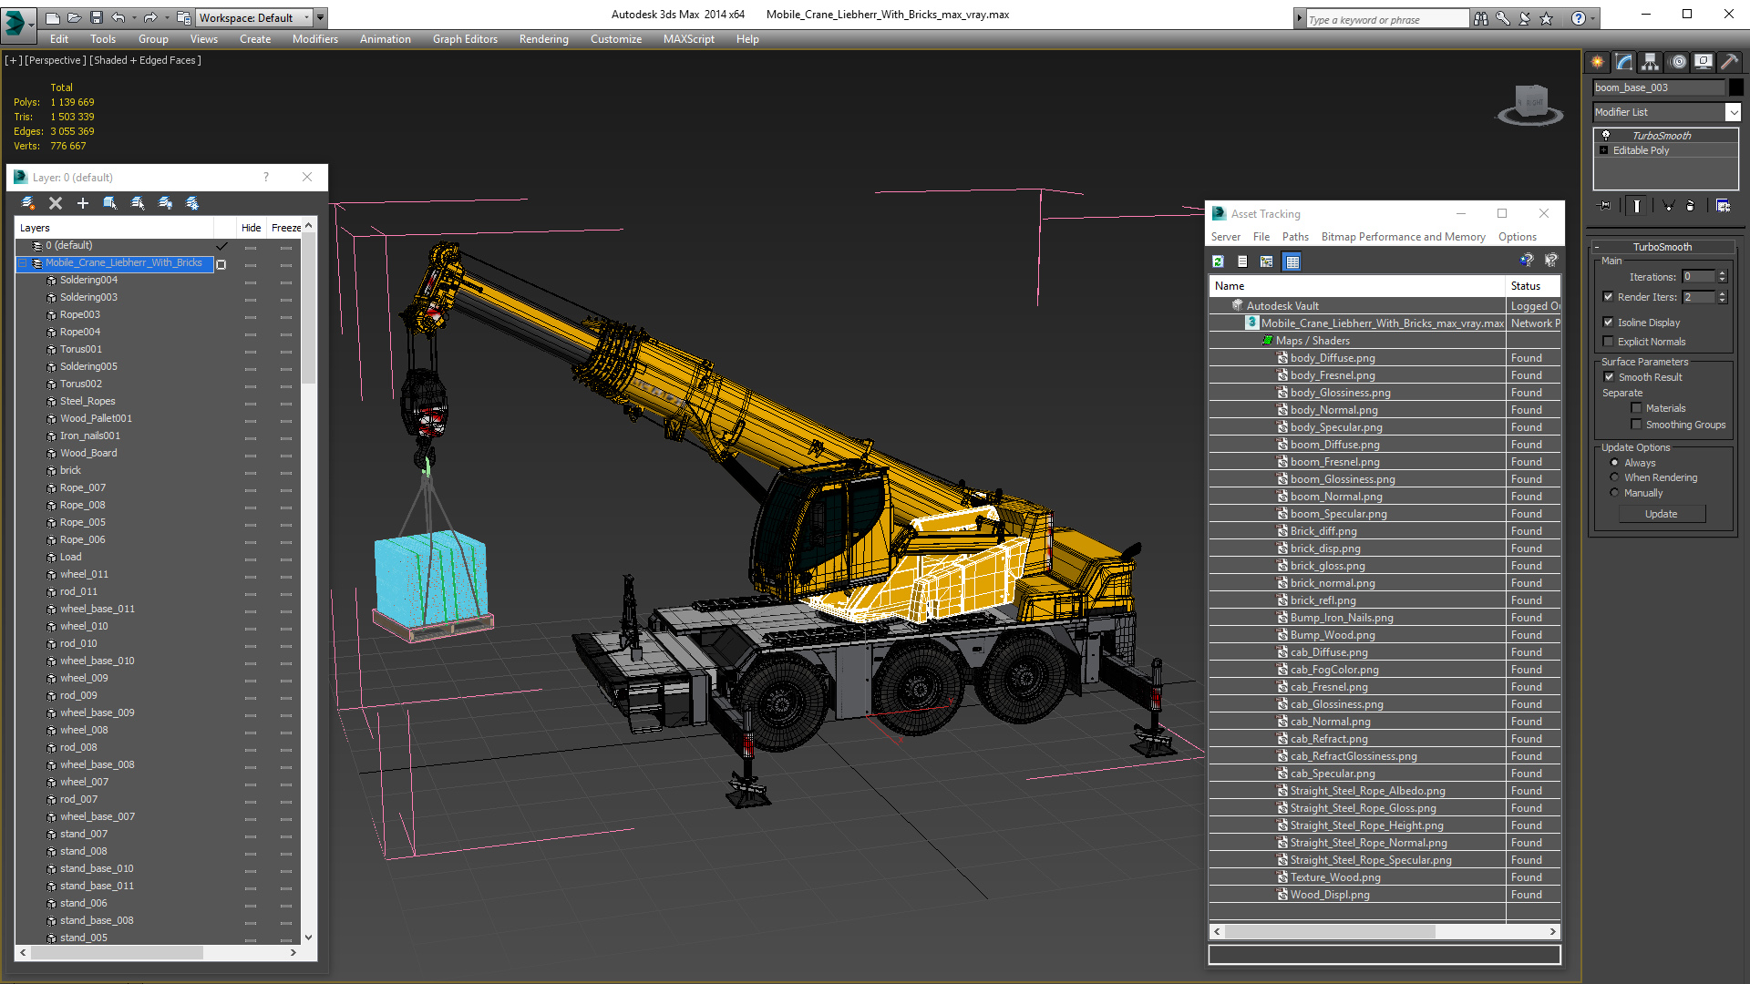Click the object name field boom_base_003

pos(1659,87)
